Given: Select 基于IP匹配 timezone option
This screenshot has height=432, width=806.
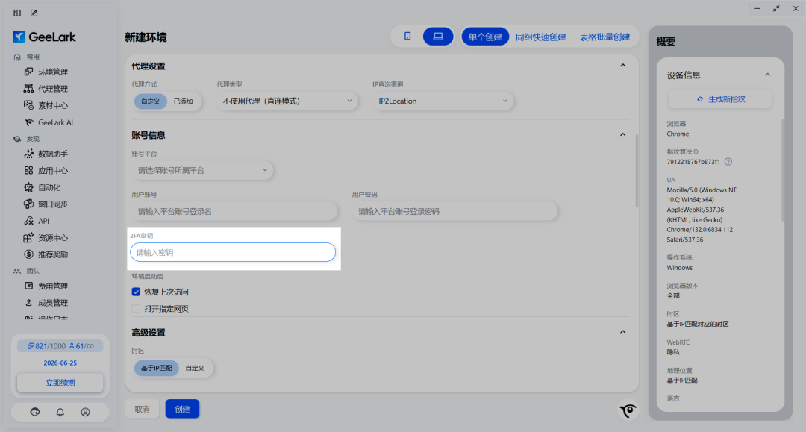Looking at the screenshot, I should point(156,368).
